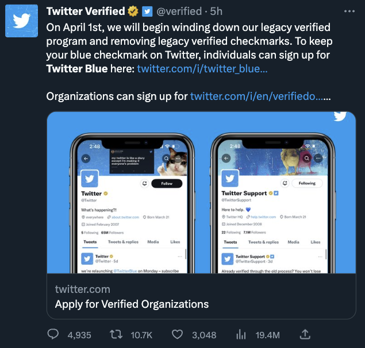Click the reply speech bubble icon

[53, 334]
